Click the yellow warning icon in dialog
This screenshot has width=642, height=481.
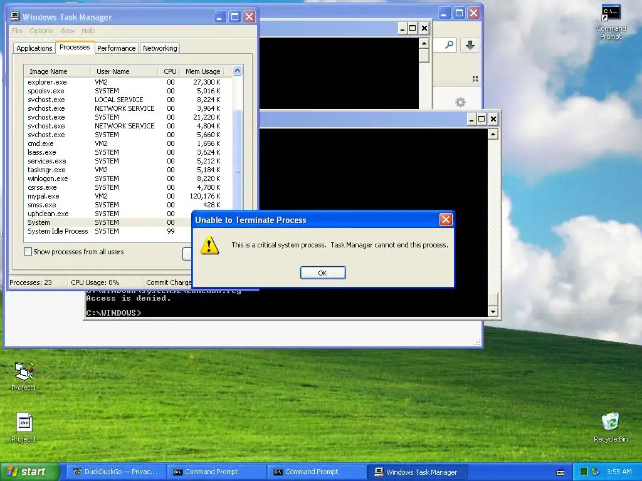point(209,245)
